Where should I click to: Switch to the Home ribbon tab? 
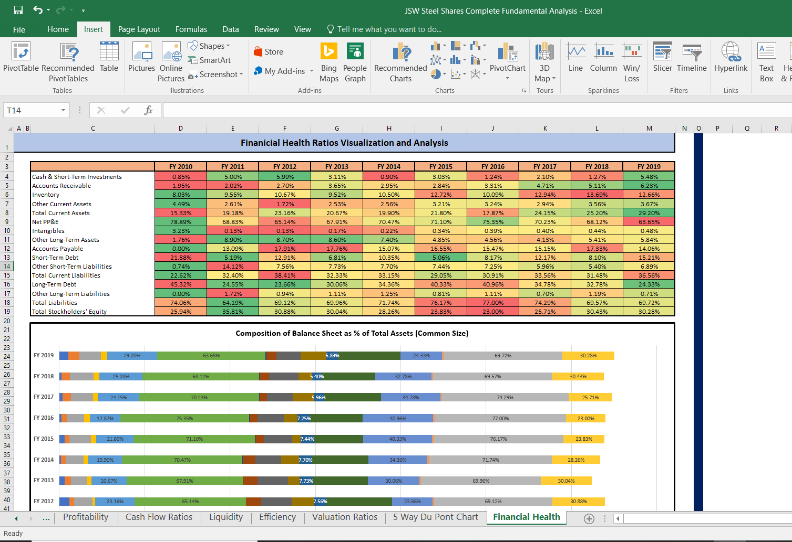[x=58, y=29]
